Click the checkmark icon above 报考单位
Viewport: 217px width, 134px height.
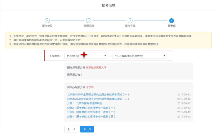[47, 21]
